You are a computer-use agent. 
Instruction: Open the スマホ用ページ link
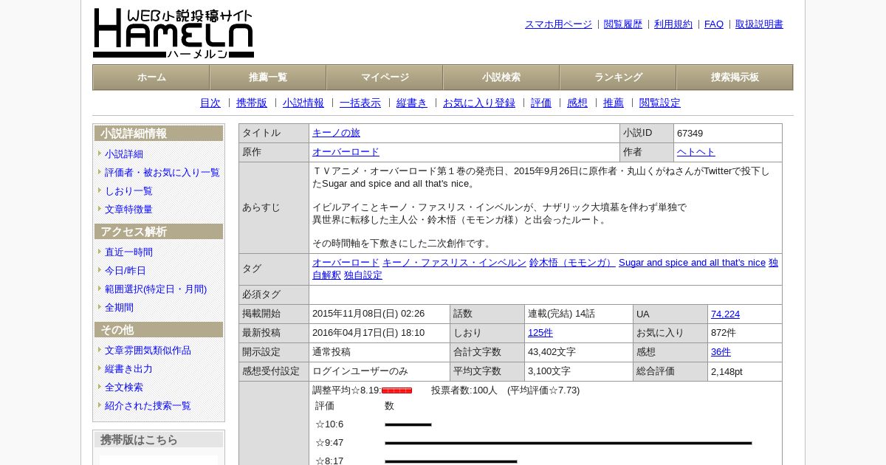coord(558,24)
